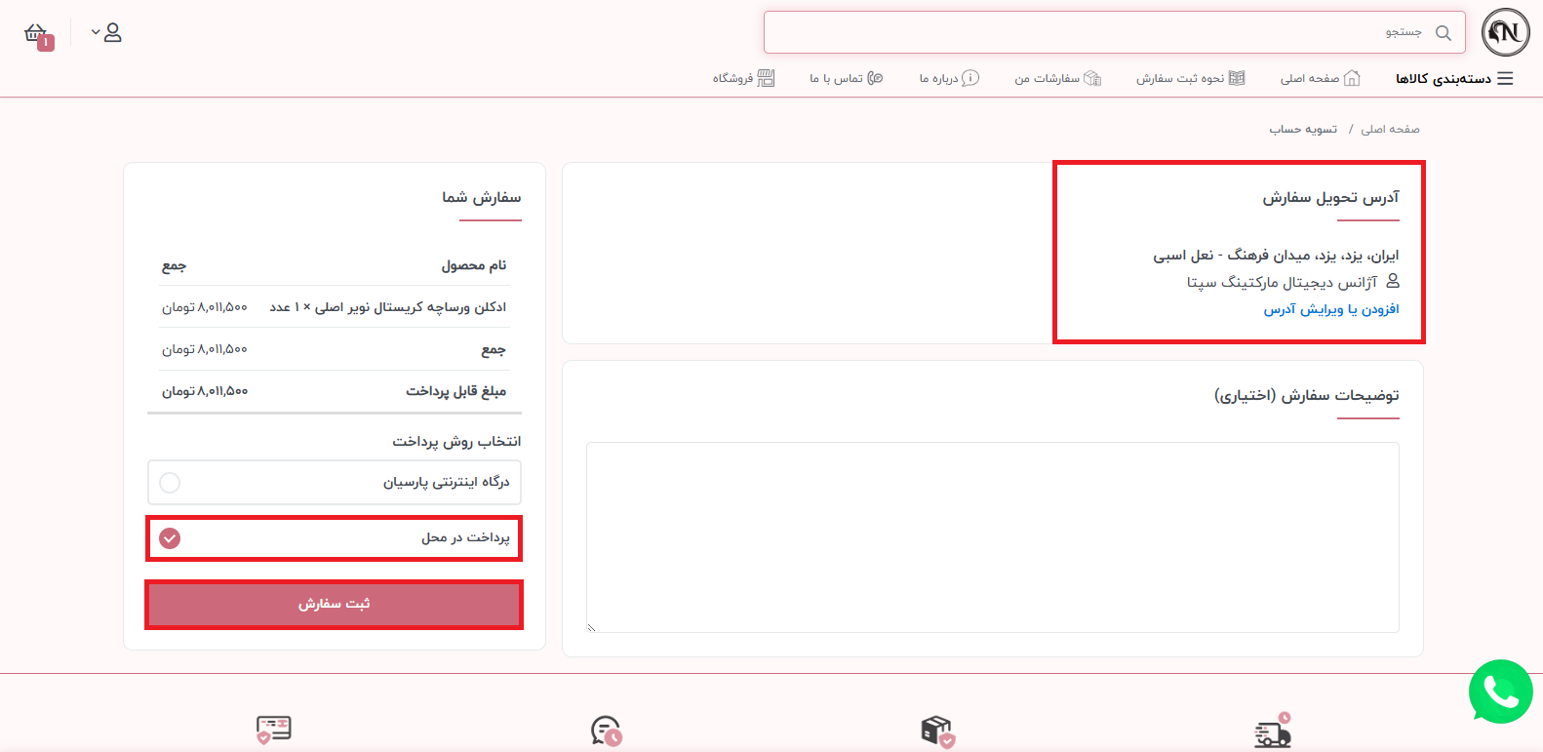Image resolution: width=1543 pixels, height=752 pixels.
Task: Click the home icon beside صفحه اصلی
Action: pyautogui.click(x=1352, y=78)
